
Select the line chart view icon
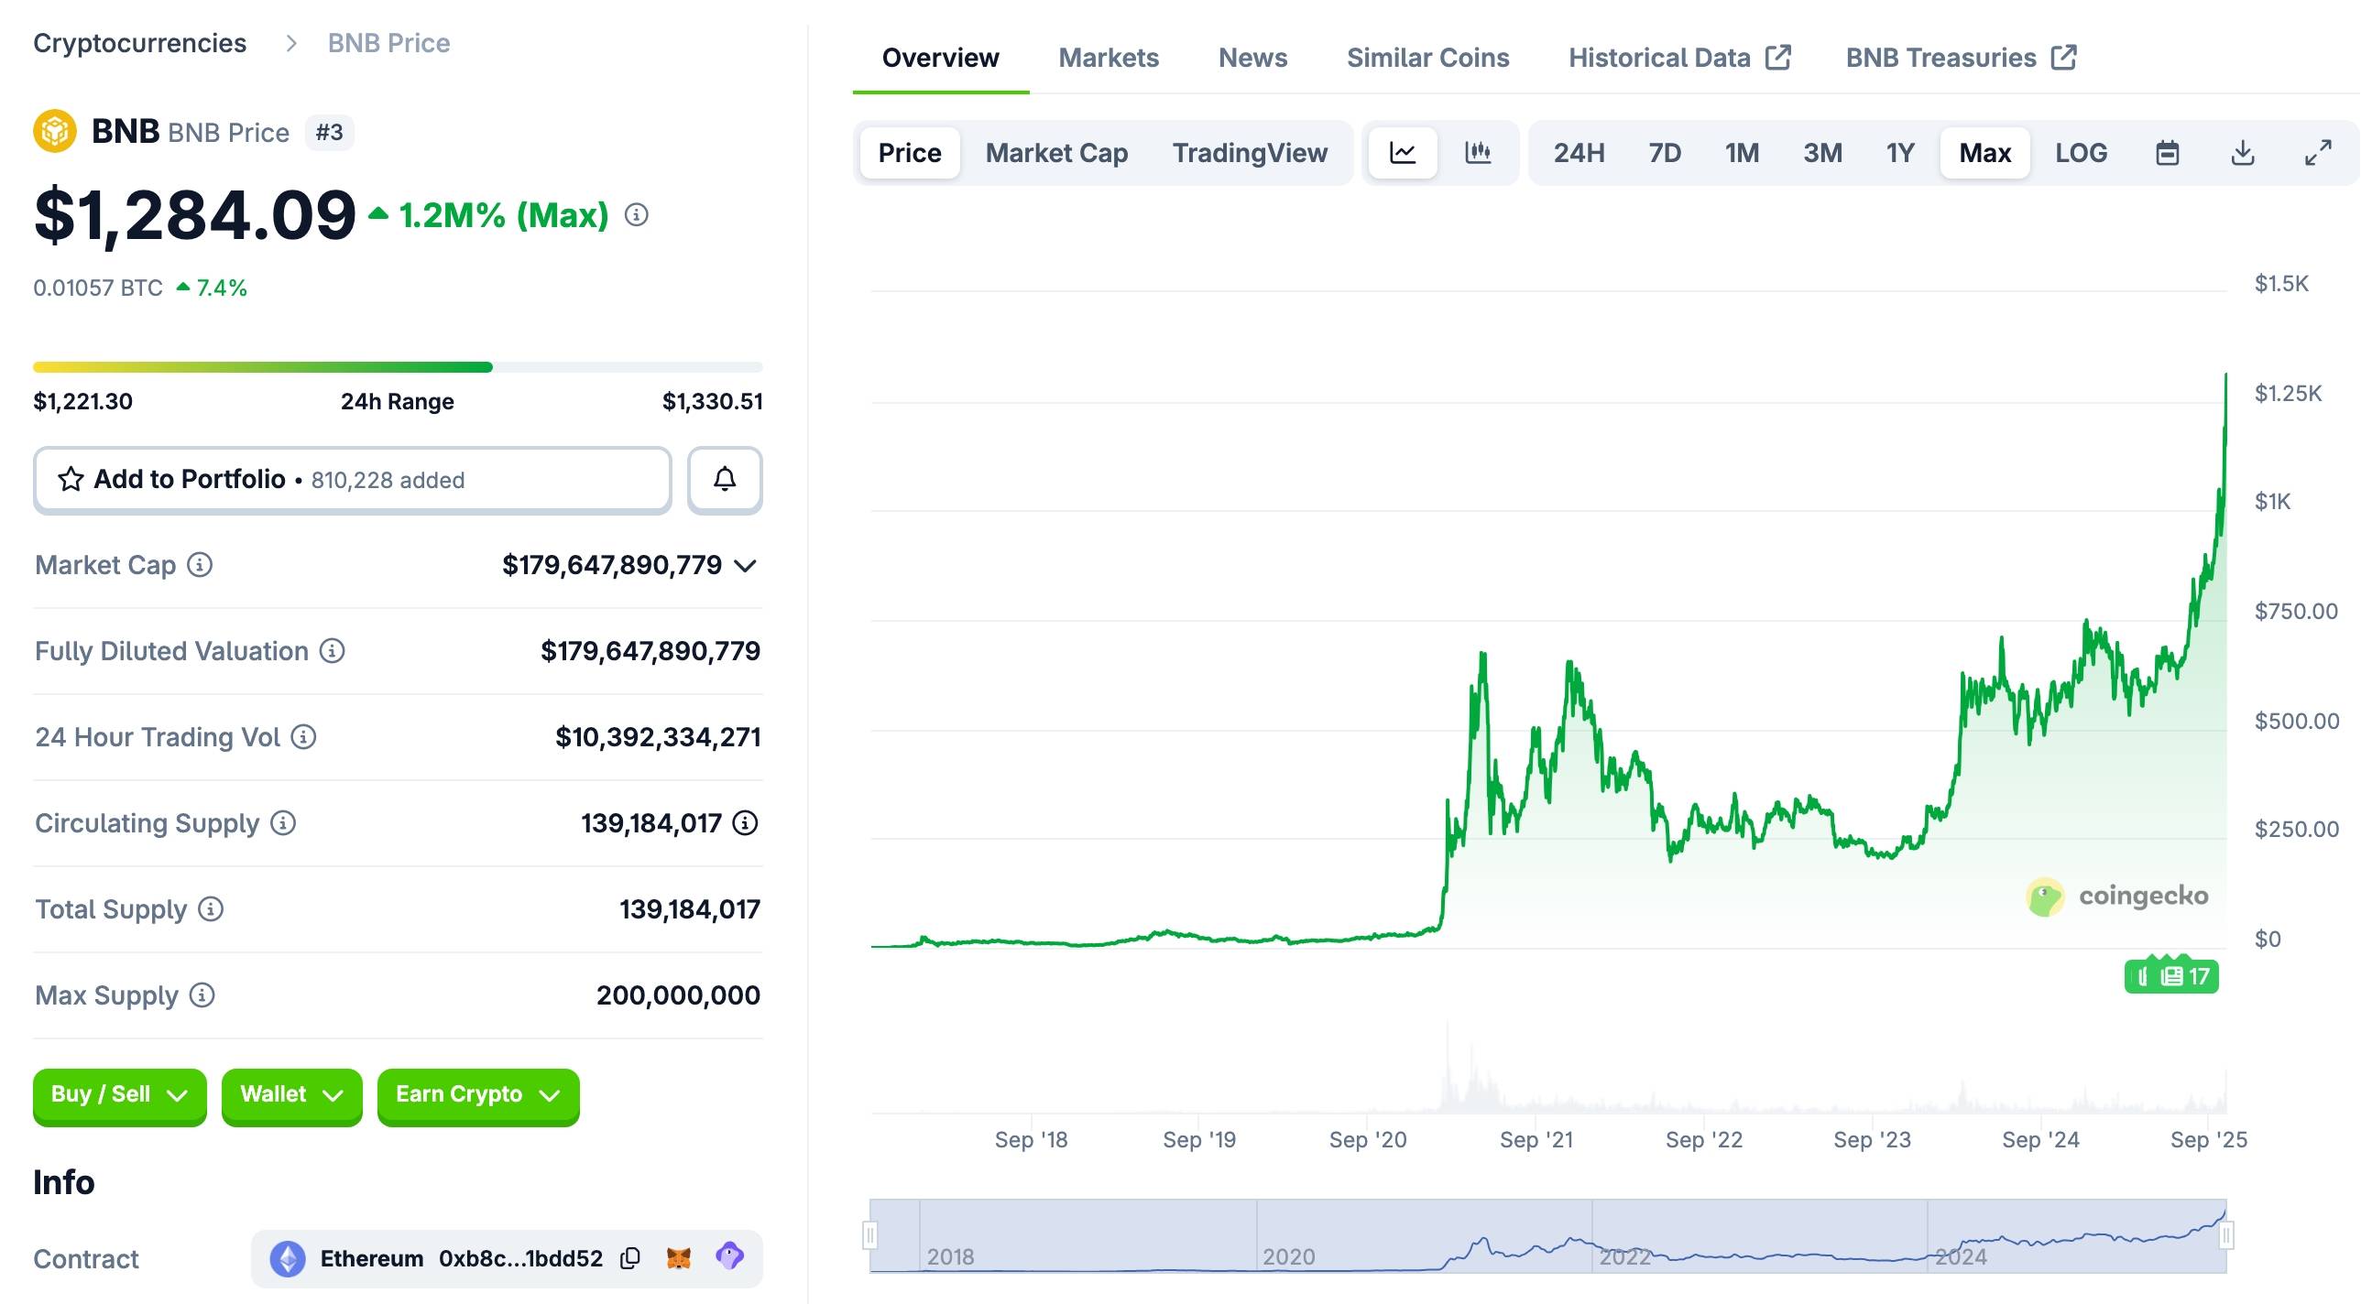point(1403,152)
